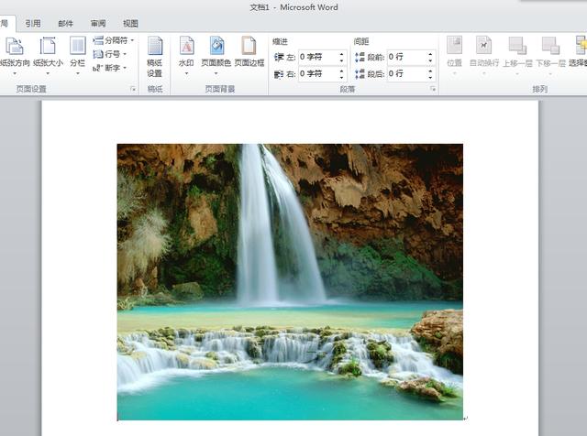Image resolution: width=587 pixels, height=436 pixels.
Task: Click the right indent 右 input field
Action: [x=318, y=74]
